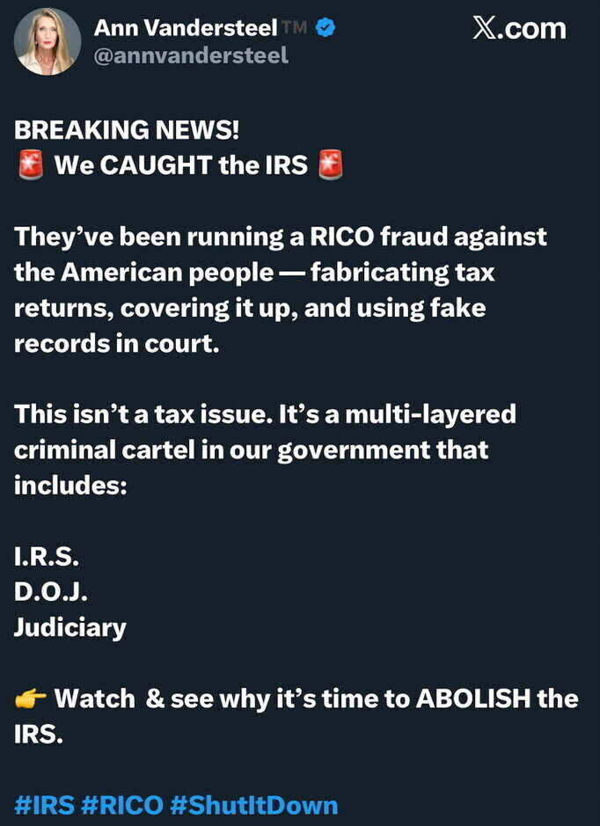Click the 'Judiciary' list line
The height and width of the screenshot is (826, 600).
70,628
